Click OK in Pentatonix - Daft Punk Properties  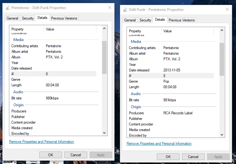51,155
